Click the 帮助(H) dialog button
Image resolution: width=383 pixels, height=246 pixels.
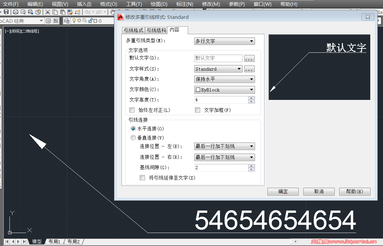click(355, 191)
